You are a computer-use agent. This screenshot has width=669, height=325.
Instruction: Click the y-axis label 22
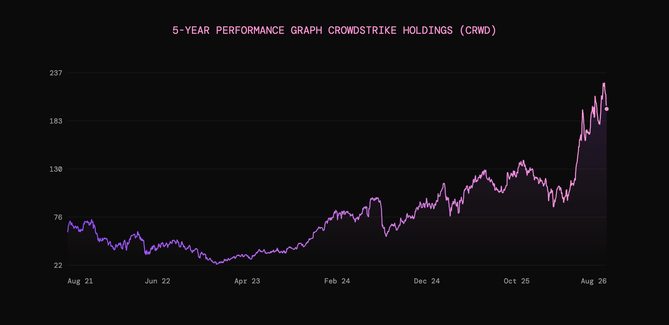pyautogui.click(x=58, y=265)
